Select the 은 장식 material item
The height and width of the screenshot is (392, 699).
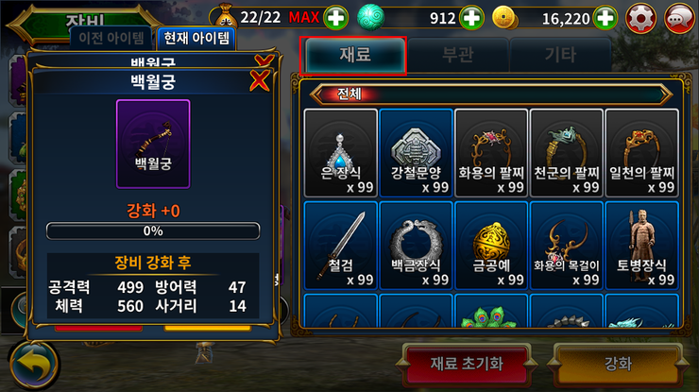pyautogui.click(x=341, y=153)
